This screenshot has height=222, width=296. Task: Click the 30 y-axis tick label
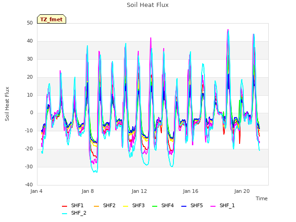pos(30,59)
